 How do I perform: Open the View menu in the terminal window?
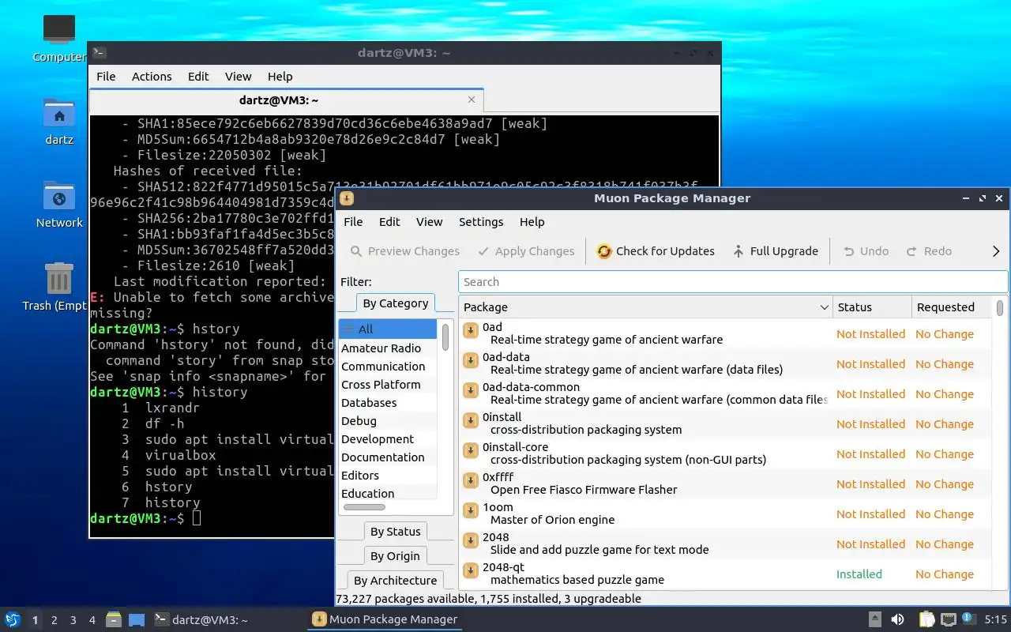[238, 77]
